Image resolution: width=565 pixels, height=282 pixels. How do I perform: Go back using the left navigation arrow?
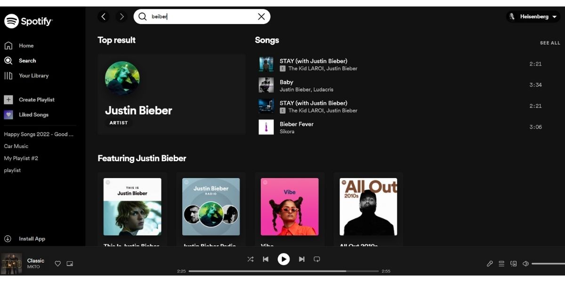pyautogui.click(x=104, y=16)
